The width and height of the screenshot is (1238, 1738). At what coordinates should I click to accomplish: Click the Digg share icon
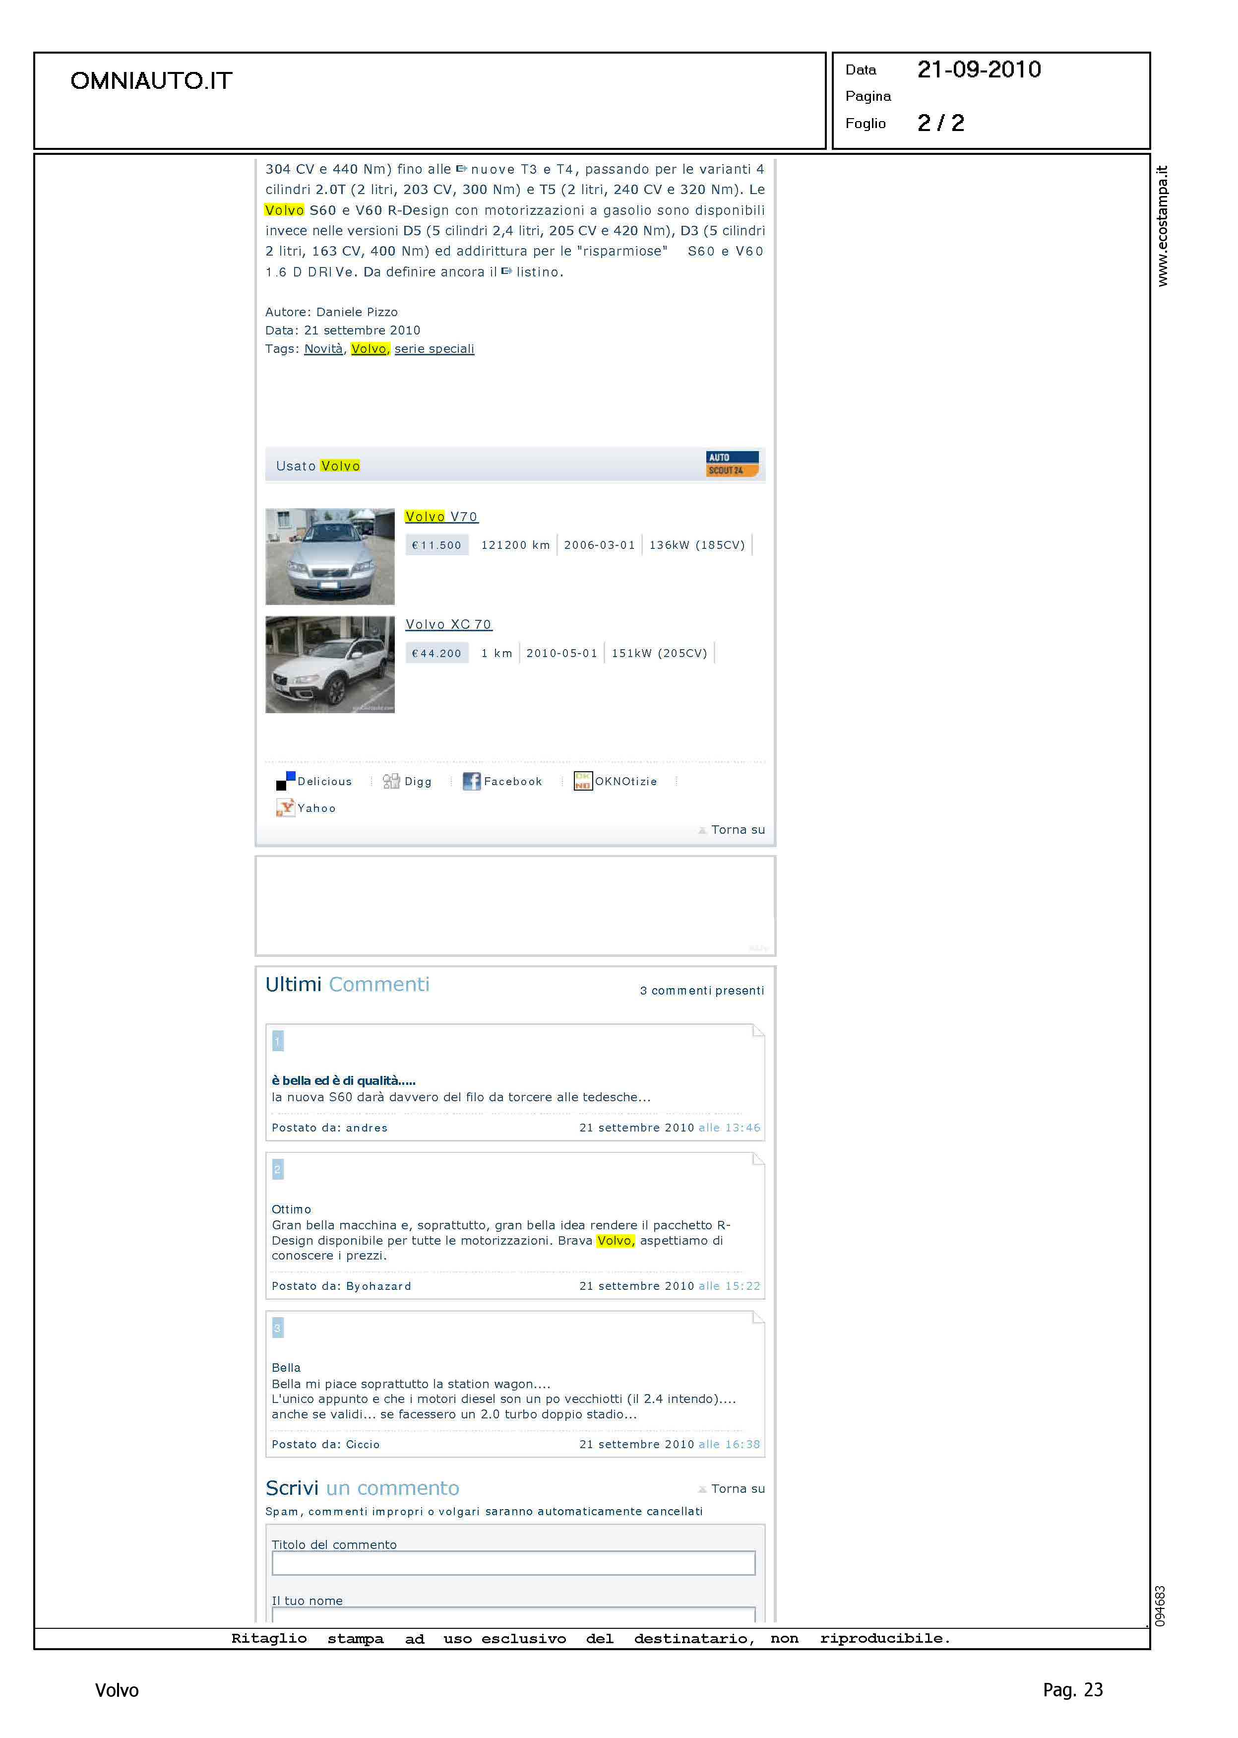click(x=391, y=781)
